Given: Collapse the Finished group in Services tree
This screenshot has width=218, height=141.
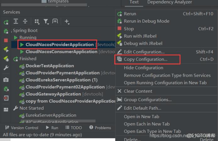Looking at the screenshot, I should pyautogui.click(x=16, y=59).
